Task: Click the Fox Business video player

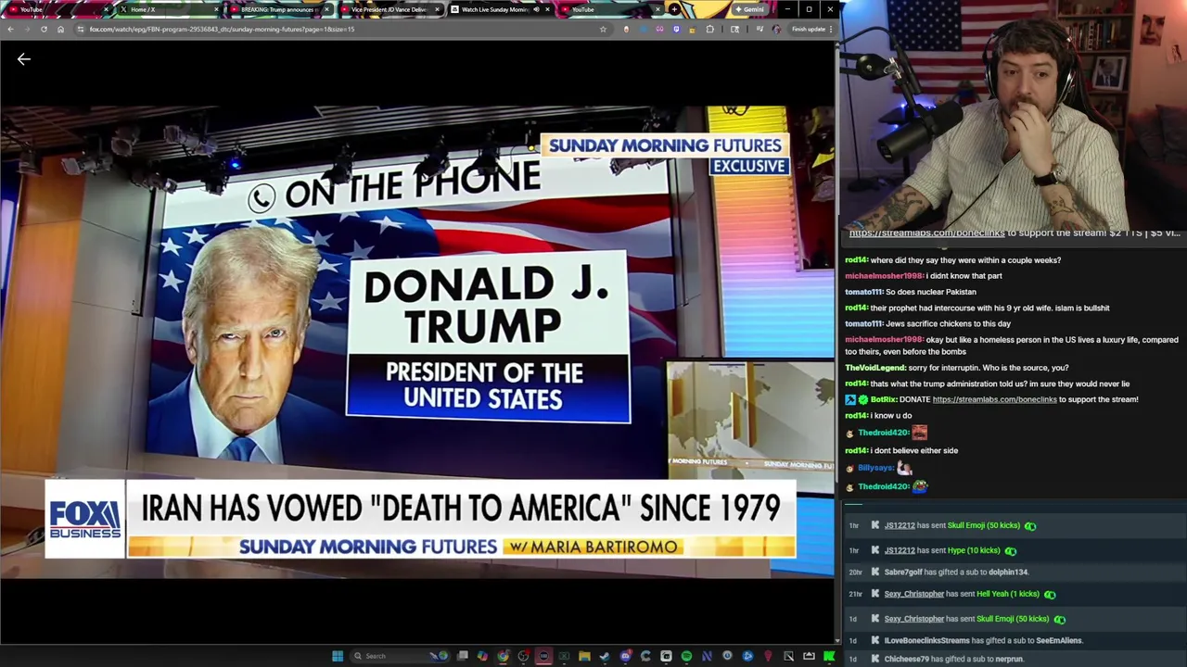Action: [417, 341]
